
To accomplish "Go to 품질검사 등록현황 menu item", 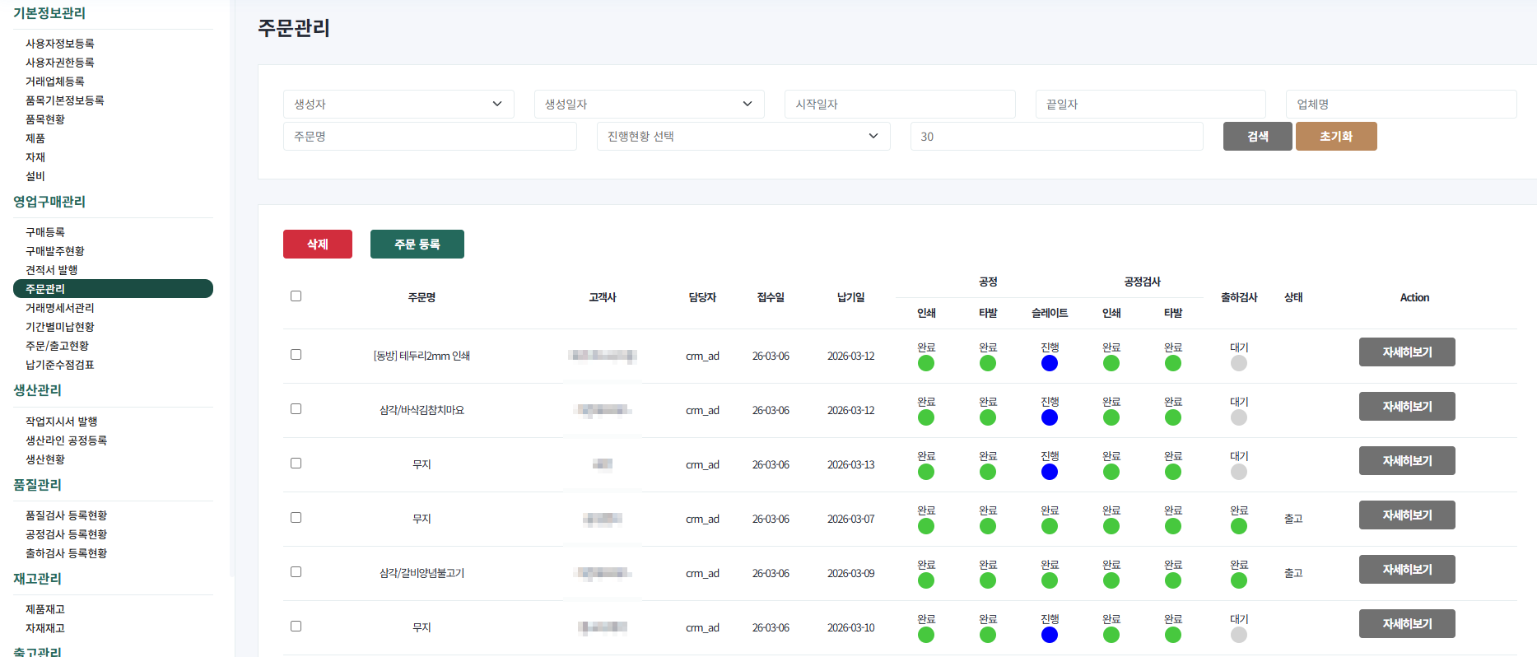I will [x=67, y=515].
